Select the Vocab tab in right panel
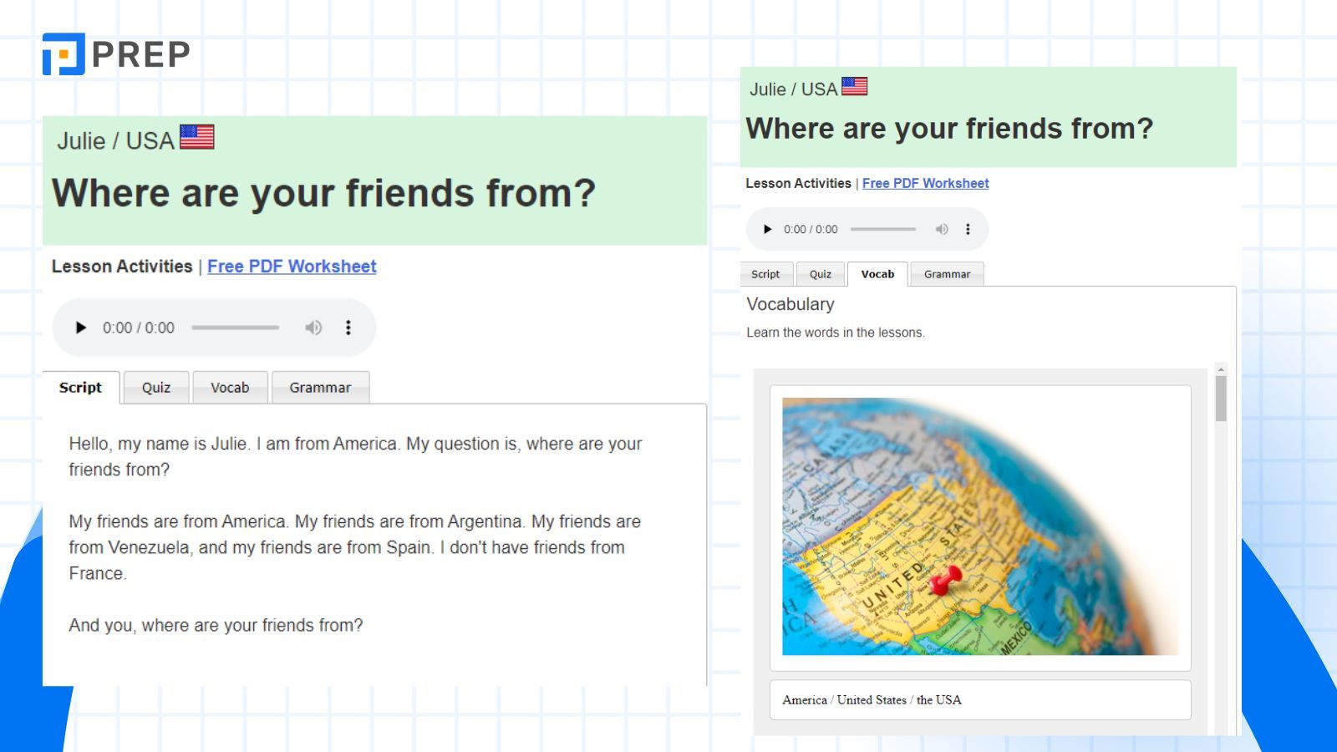The height and width of the screenshot is (752, 1337). tap(877, 274)
